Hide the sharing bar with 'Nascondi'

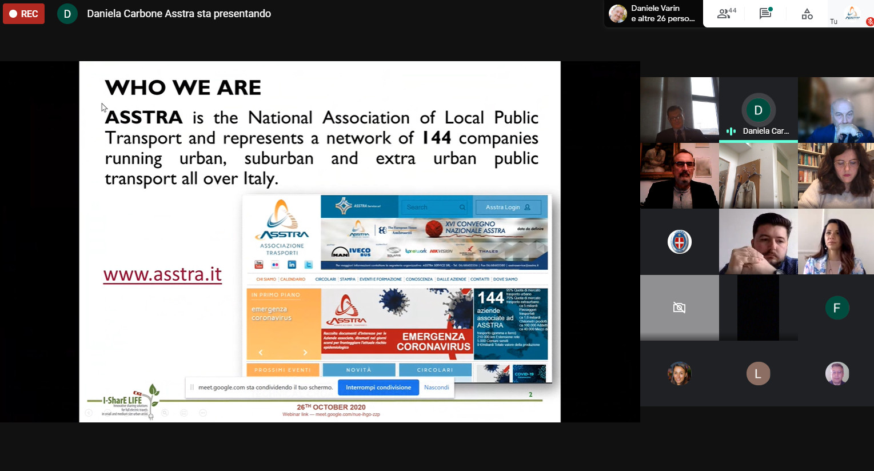436,388
